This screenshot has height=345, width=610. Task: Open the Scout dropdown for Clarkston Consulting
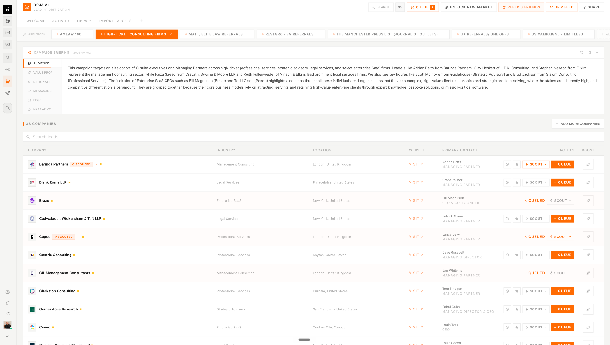536,291
